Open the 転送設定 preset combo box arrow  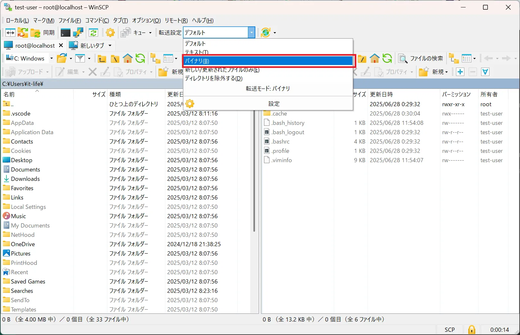tap(251, 33)
